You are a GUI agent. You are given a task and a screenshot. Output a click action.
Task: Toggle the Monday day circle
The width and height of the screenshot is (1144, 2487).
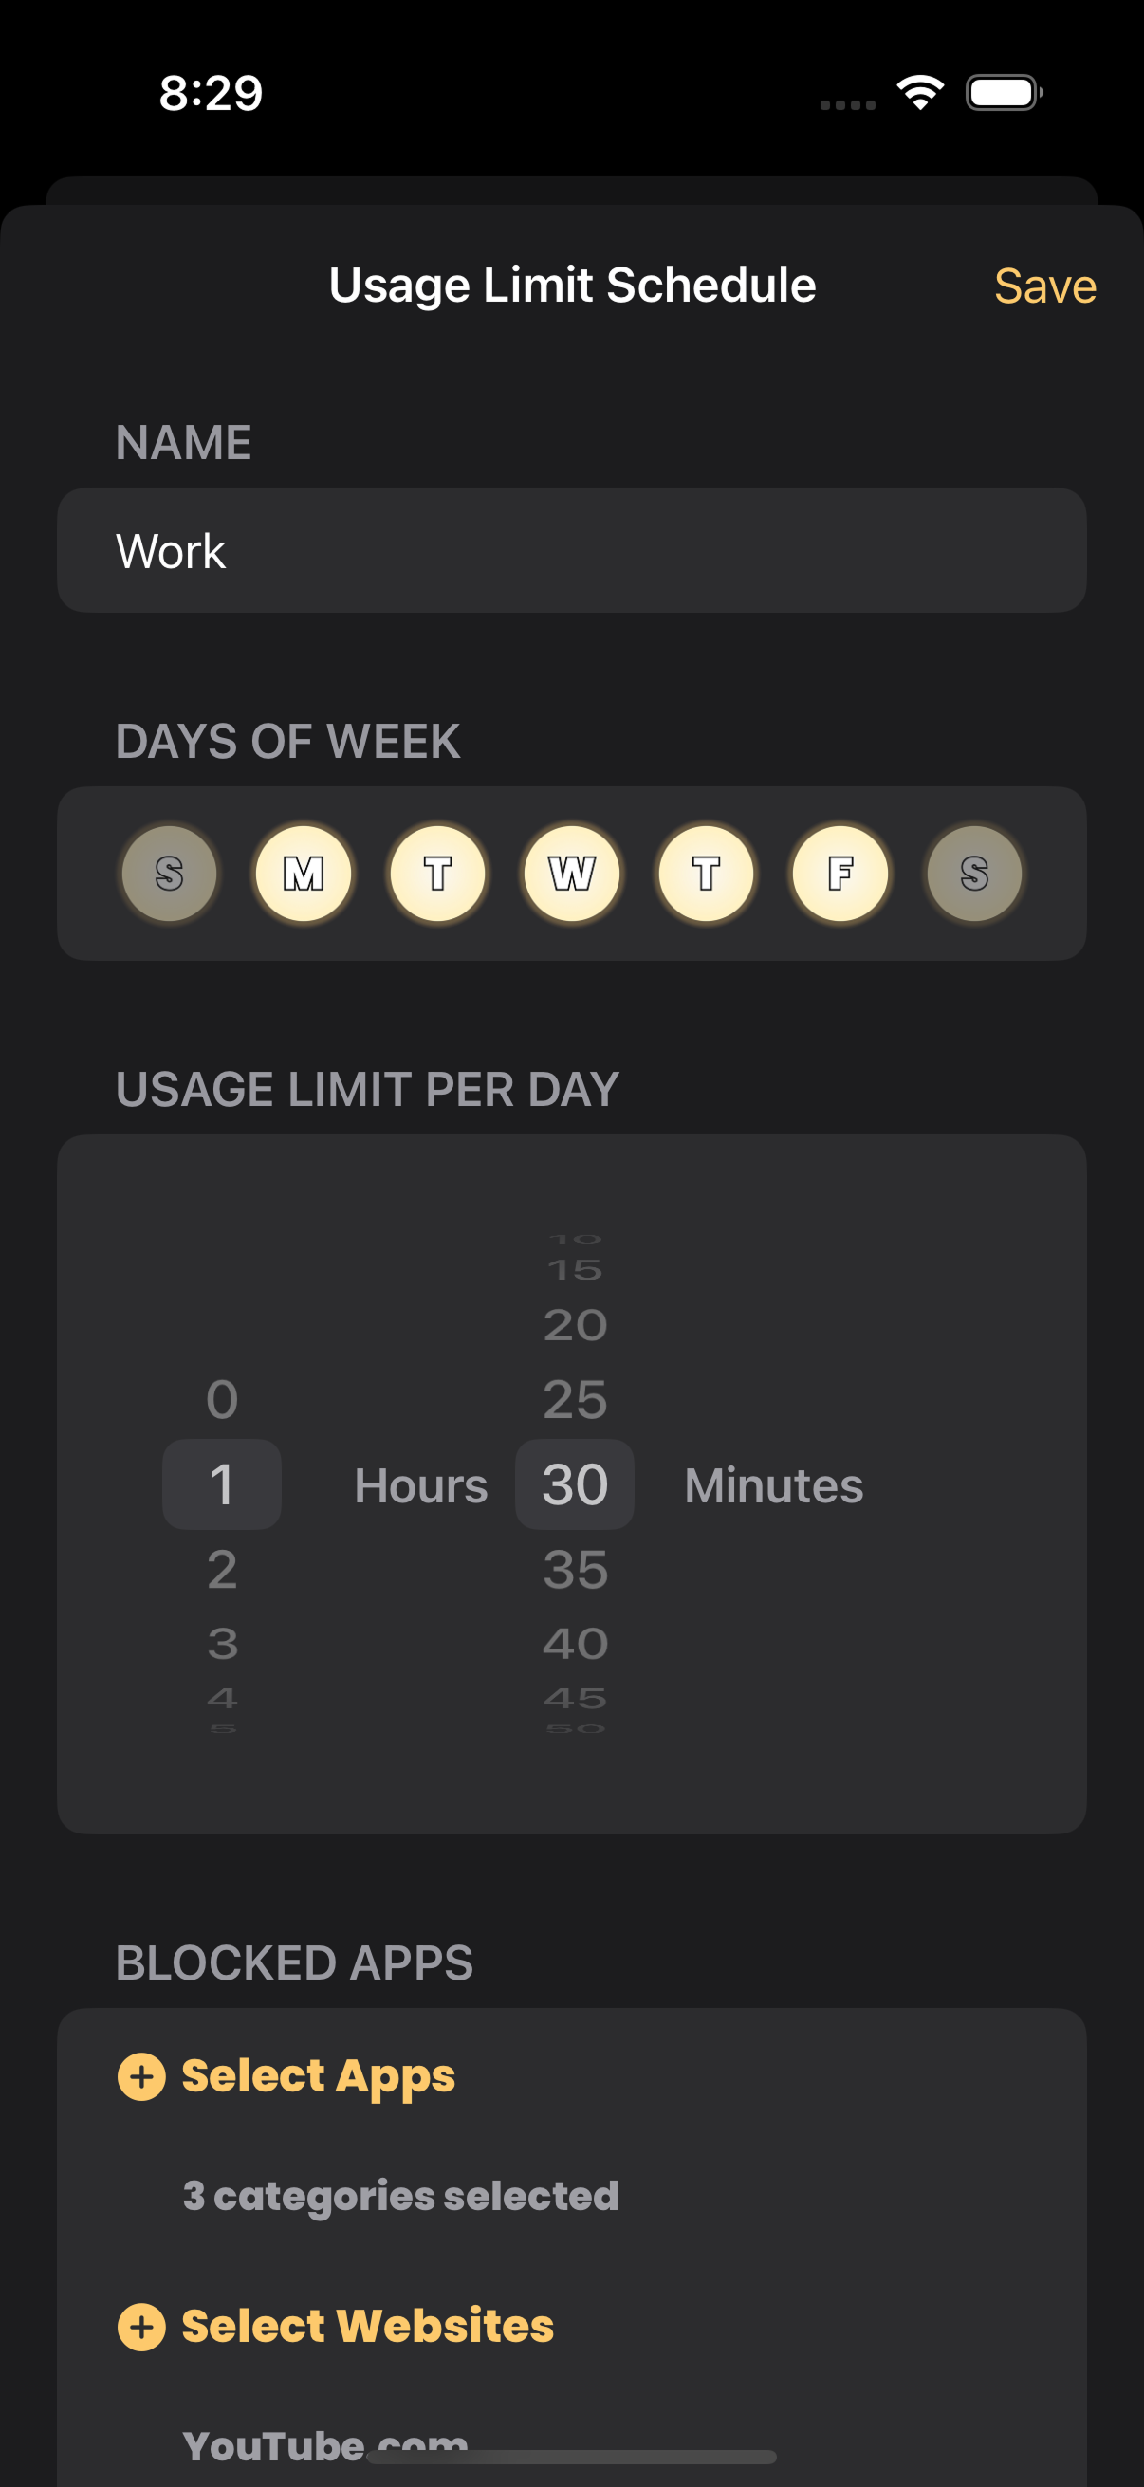[x=304, y=874]
